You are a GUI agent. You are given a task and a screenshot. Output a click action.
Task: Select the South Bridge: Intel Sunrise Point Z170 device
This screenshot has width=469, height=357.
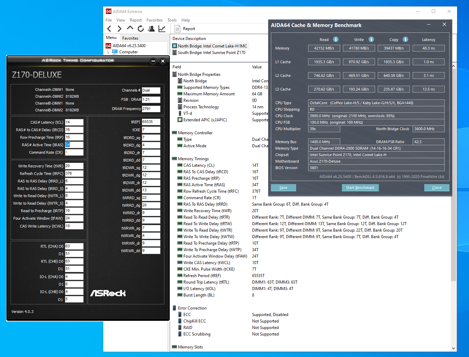[x=209, y=53]
